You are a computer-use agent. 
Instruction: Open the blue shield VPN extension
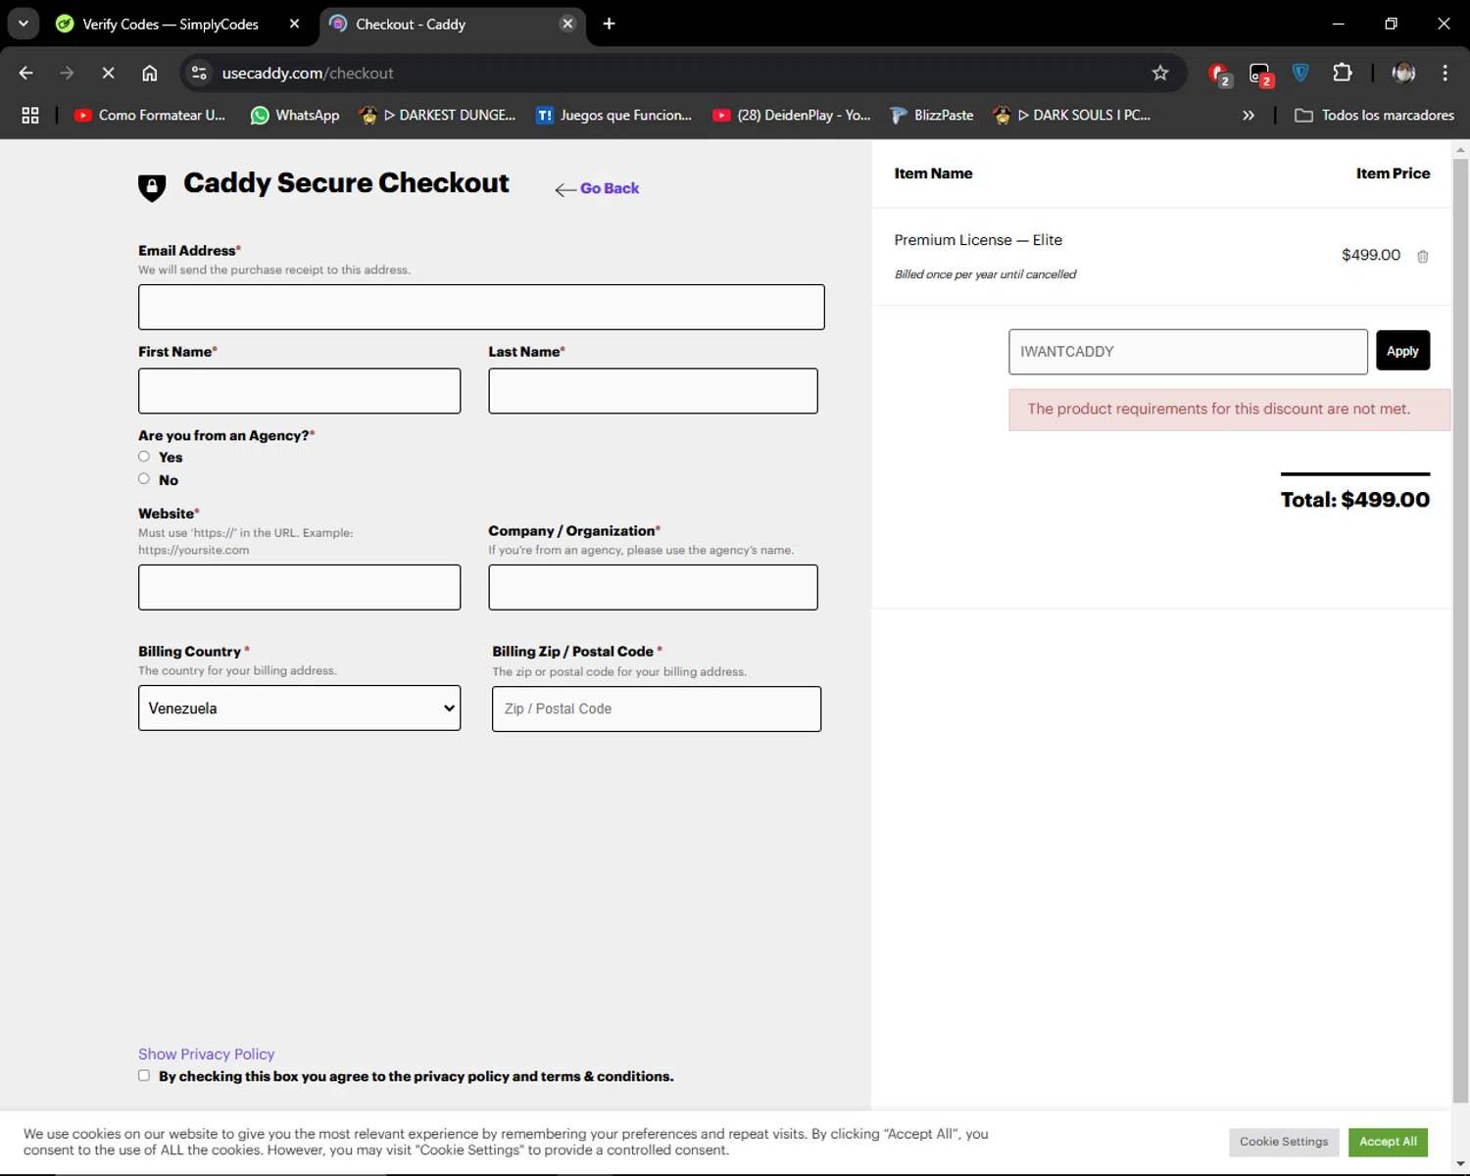[1300, 73]
